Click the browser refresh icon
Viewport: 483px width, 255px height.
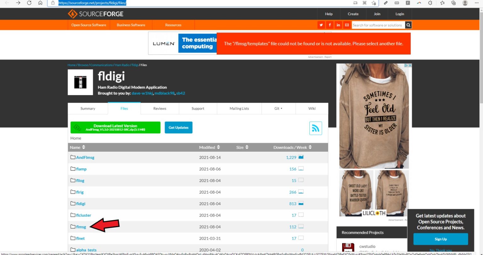point(29,3)
